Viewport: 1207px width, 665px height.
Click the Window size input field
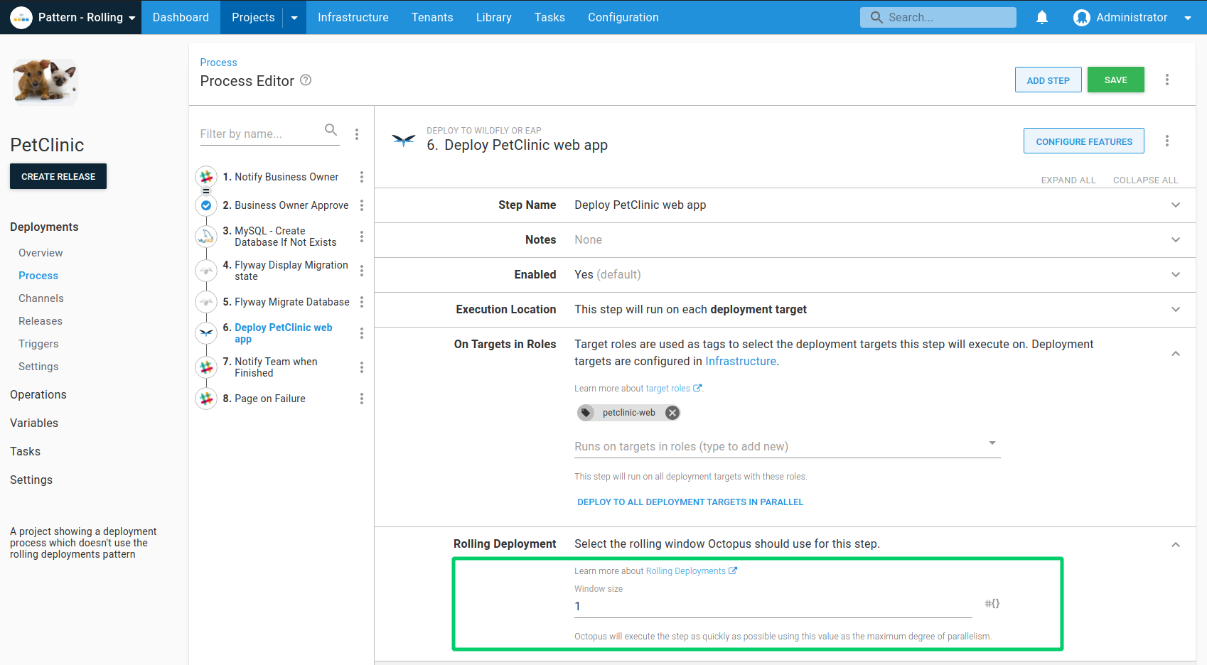(772, 606)
